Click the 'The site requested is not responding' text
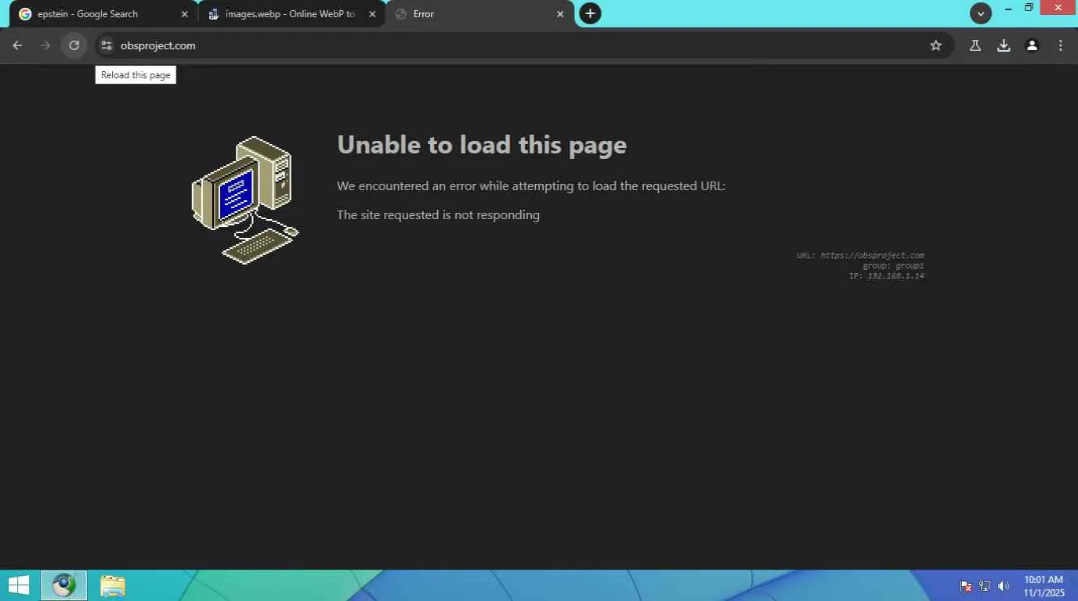This screenshot has width=1078, height=601. coord(438,214)
